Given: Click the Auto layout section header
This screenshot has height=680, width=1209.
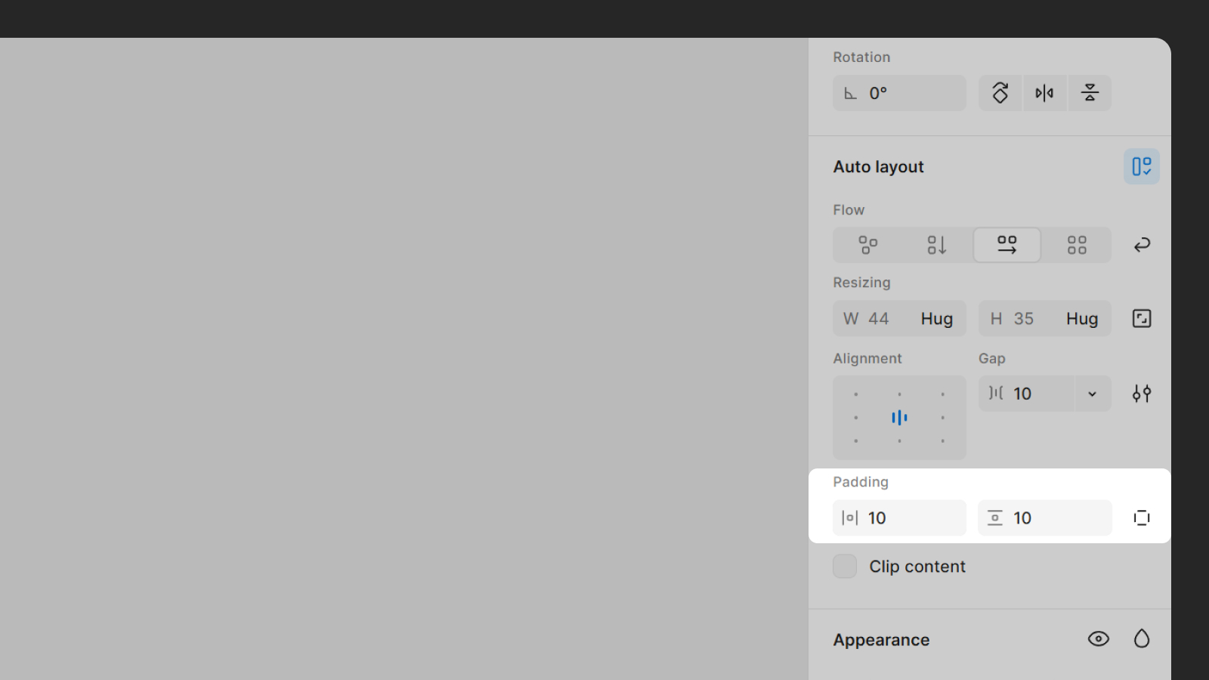Looking at the screenshot, I should point(878,166).
